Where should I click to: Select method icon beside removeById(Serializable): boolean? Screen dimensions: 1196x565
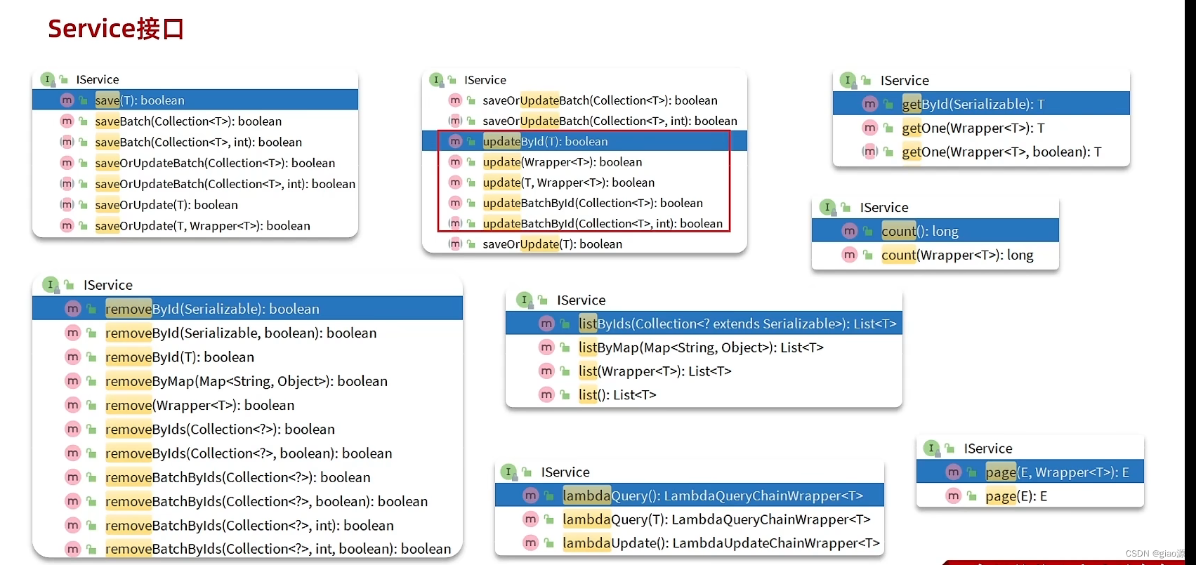73,309
